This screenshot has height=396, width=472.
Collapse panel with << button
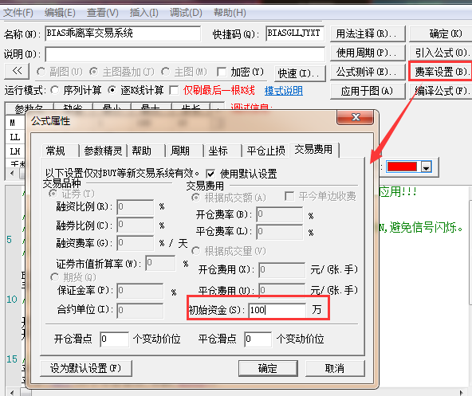click(18, 72)
